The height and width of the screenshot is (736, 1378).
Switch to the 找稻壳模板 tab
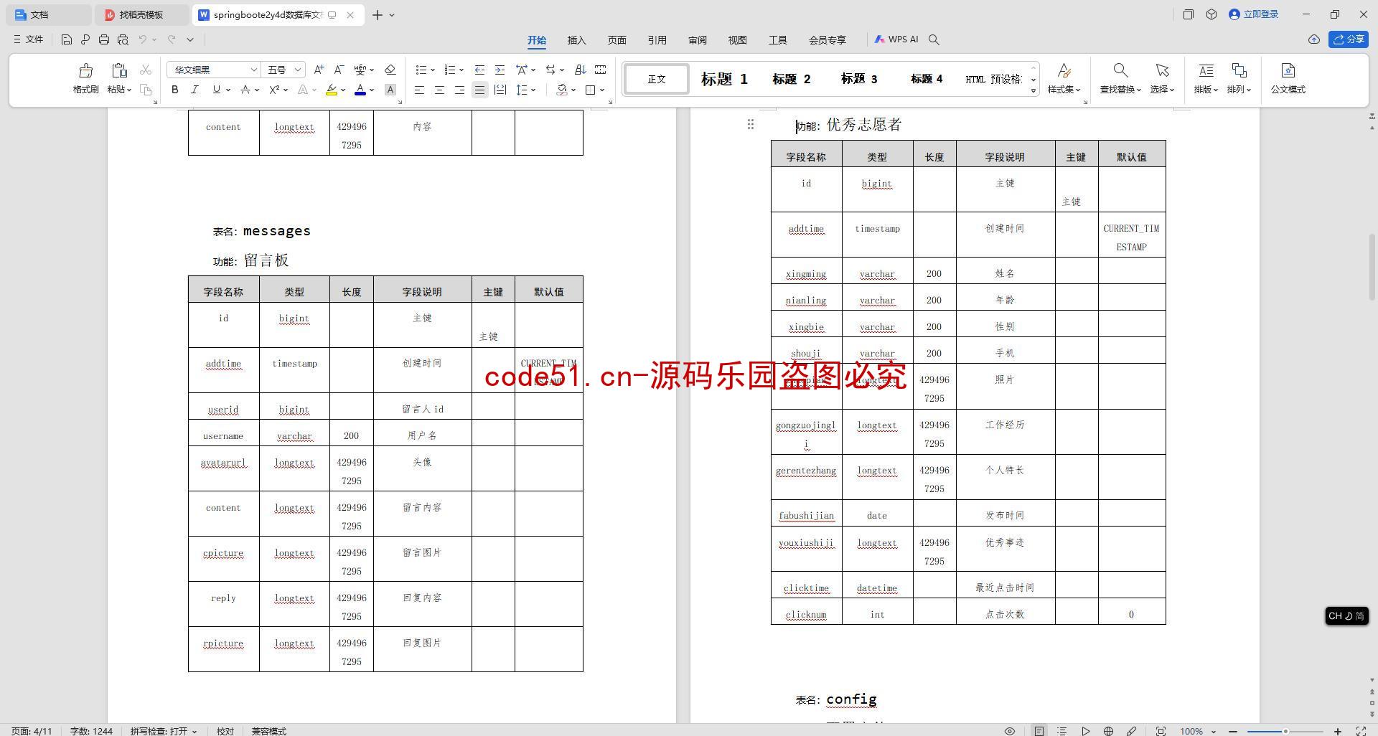point(141,14)
